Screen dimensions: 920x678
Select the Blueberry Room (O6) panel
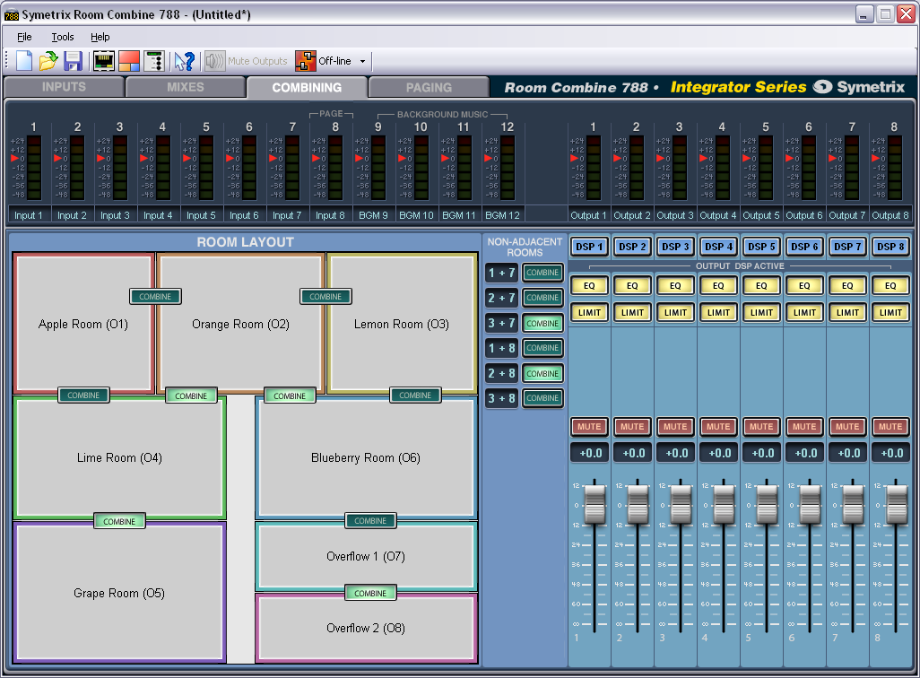coord(366,458)
